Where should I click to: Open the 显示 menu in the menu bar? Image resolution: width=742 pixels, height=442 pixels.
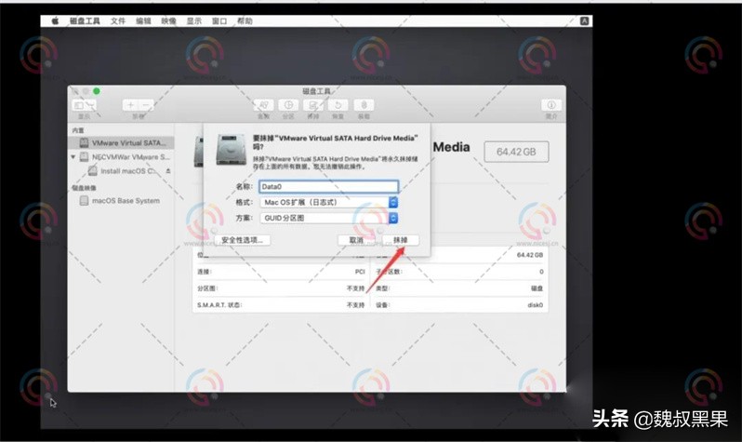tap(194, 20)
